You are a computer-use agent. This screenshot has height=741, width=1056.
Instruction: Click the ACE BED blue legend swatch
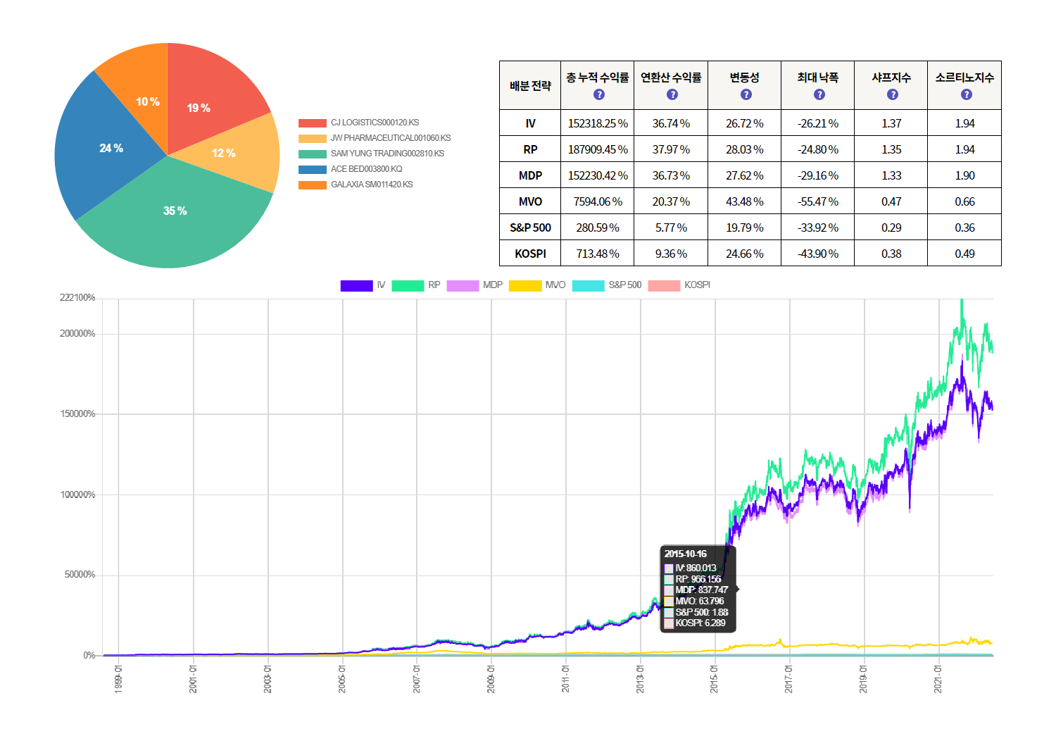312,170
